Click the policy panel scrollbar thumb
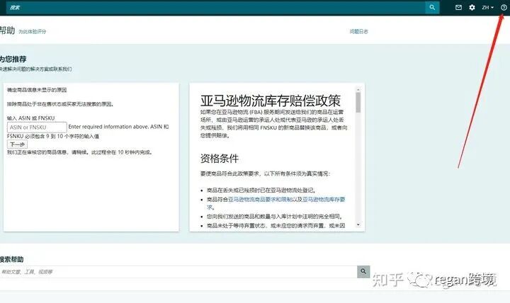 [358, 102]
